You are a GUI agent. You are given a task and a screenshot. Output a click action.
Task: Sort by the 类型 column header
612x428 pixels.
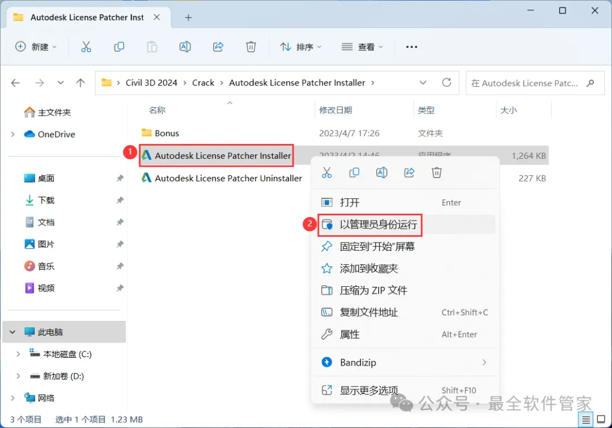[426, 110]
